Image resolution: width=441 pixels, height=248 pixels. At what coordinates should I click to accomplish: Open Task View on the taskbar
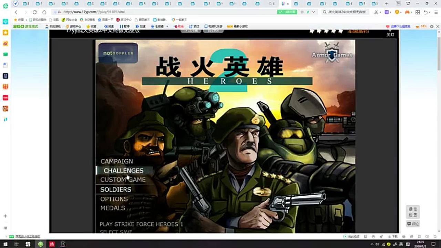[16, 244]
